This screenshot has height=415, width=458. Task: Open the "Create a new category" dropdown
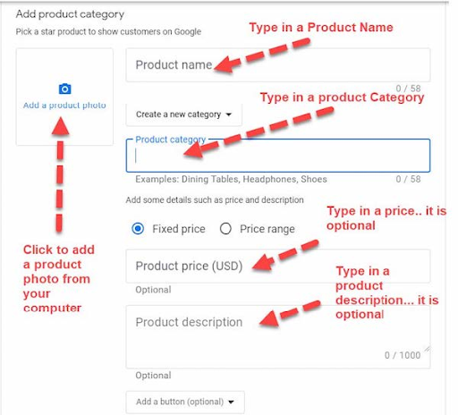click(x=184, y=114)
